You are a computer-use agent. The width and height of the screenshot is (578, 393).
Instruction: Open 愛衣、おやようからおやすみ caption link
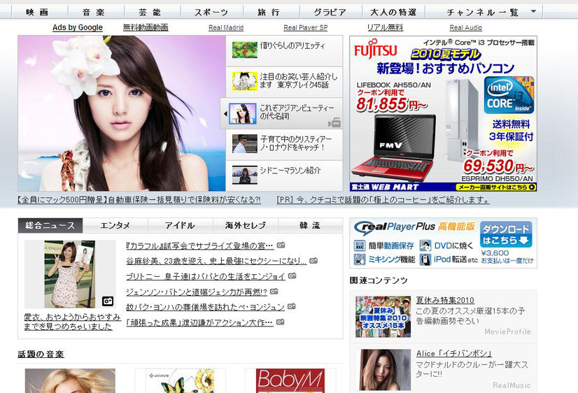point(72,322)
